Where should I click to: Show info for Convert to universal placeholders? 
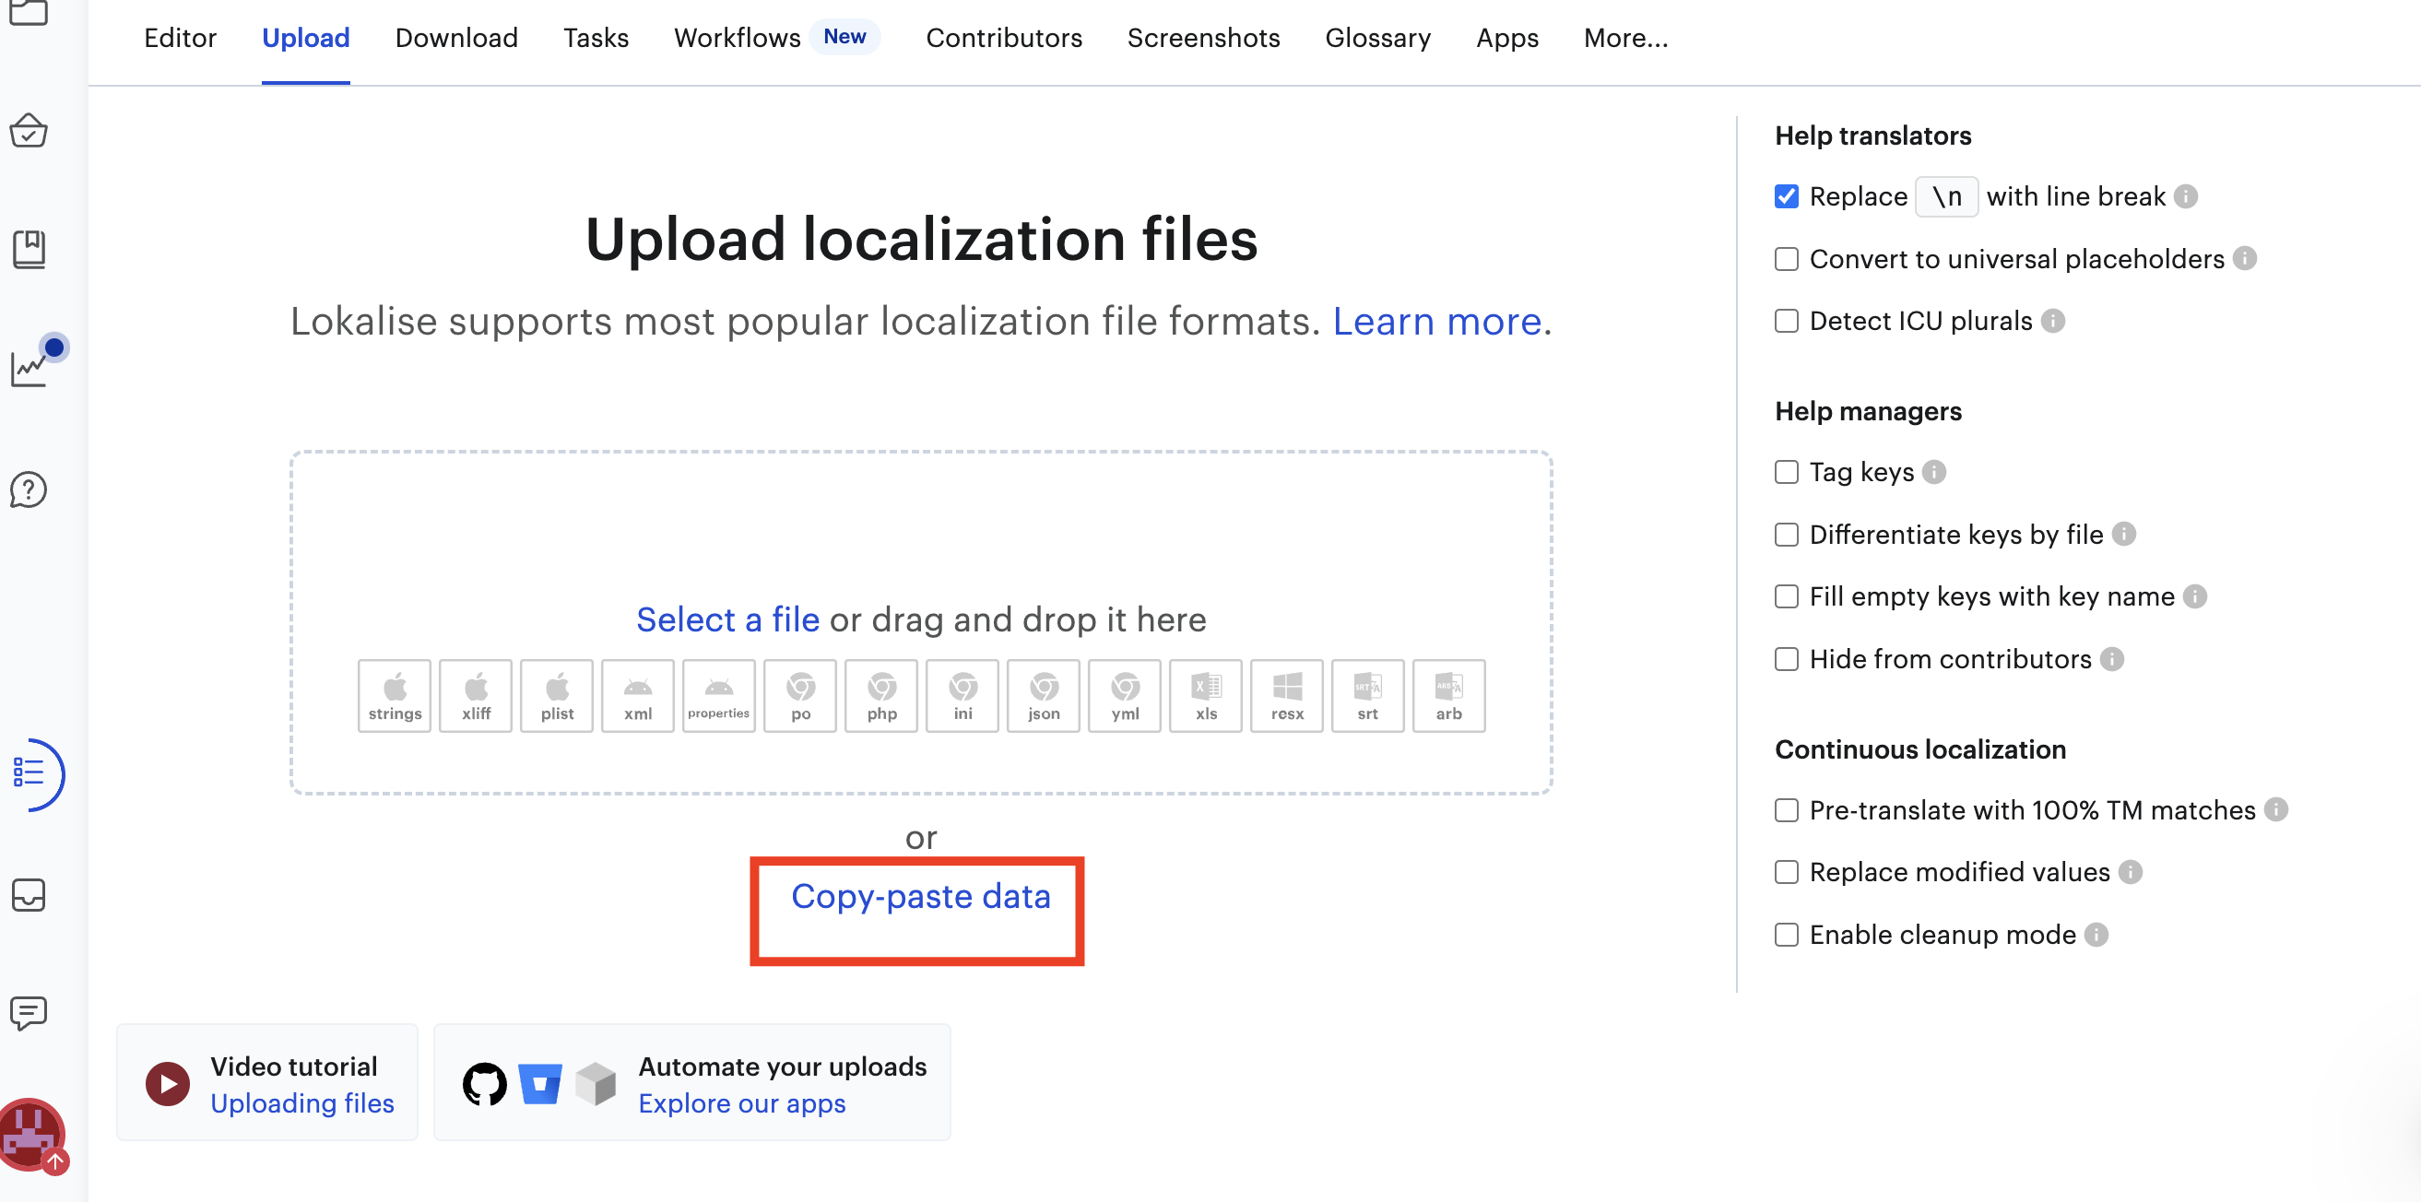[x=2245, y=258]
